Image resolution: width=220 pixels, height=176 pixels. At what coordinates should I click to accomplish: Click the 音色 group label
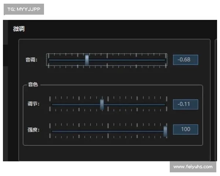coord(33,84)
